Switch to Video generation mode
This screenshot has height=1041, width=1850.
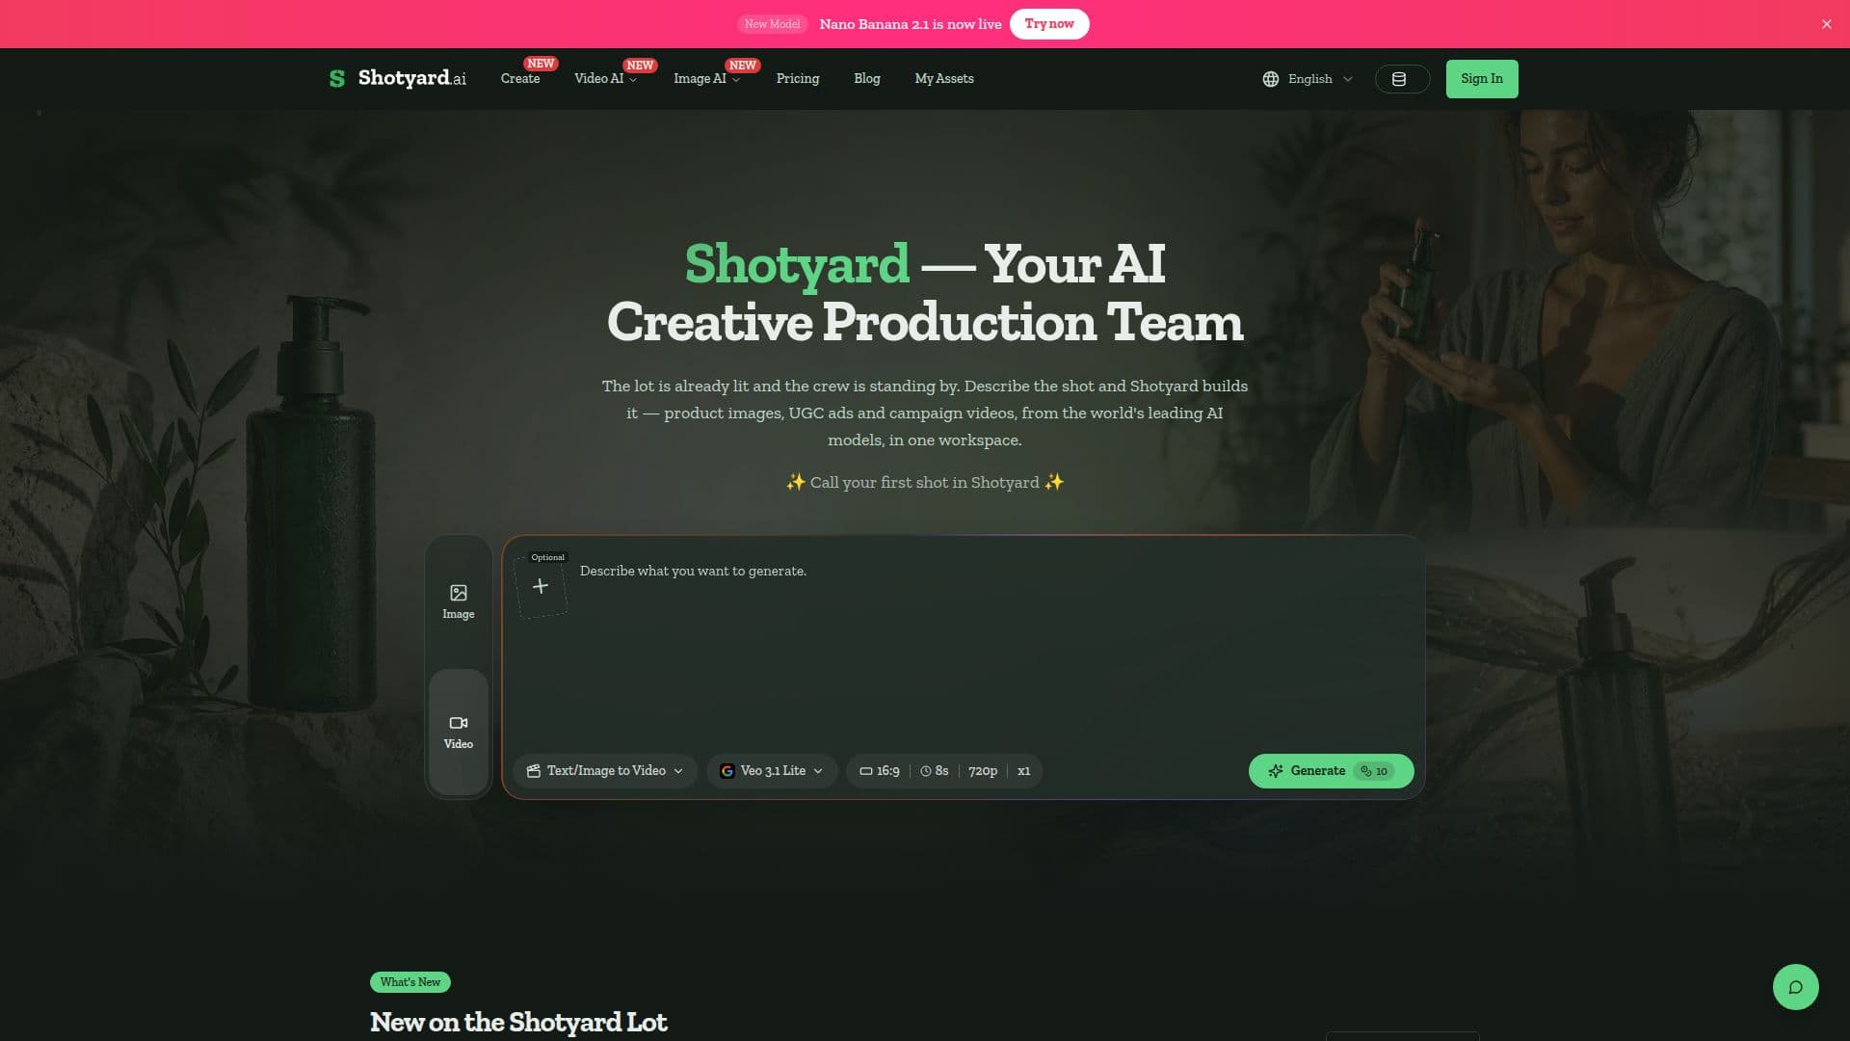coord(459,733)
